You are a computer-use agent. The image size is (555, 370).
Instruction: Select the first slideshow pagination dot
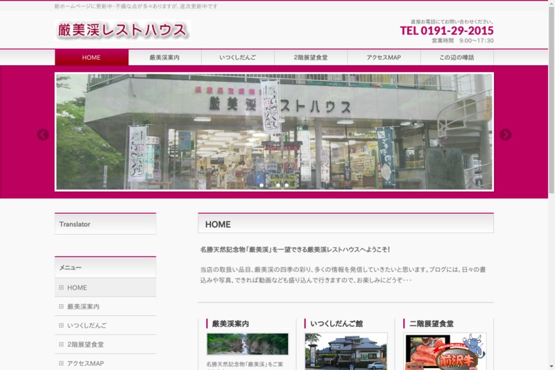[x=262, y=185]
